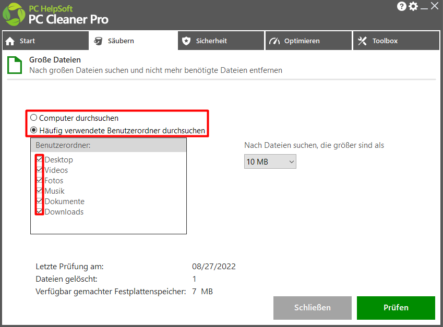
Task: Toggle the Downloads folder checkbox
Action: (39, 211)
